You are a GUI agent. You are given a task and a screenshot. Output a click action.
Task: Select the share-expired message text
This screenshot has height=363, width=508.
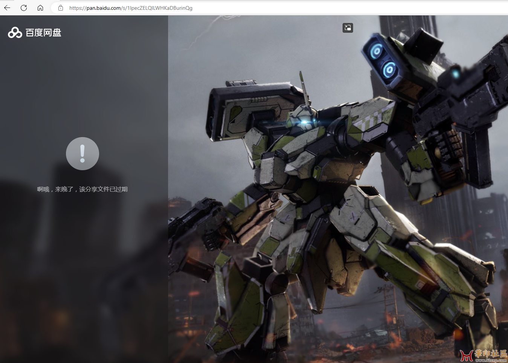(x=82, y=189)
